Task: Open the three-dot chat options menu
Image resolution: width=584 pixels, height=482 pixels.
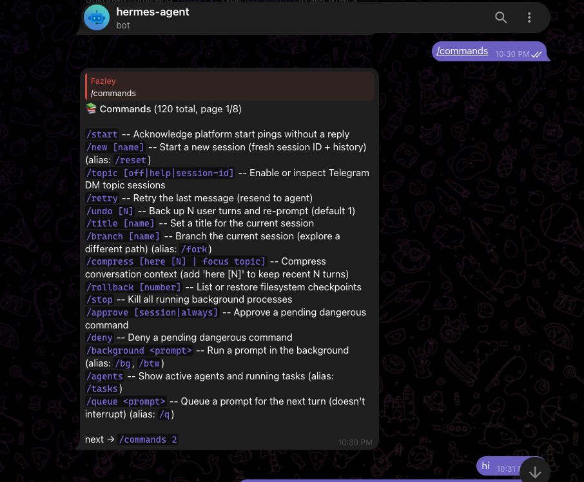Action: [529, 17]
